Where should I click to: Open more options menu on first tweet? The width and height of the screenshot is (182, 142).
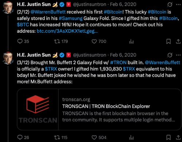point(178,5)
